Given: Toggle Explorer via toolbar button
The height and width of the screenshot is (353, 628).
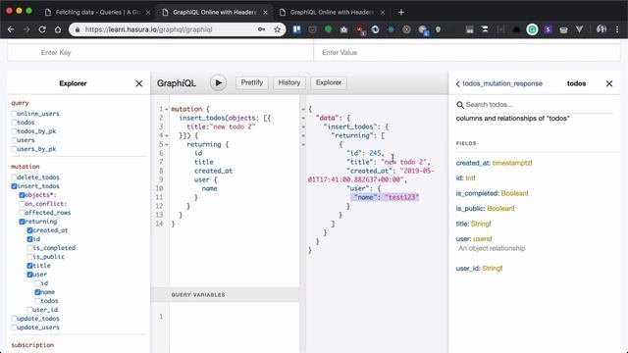Looking at the screenshot, I should coord(329,82).
